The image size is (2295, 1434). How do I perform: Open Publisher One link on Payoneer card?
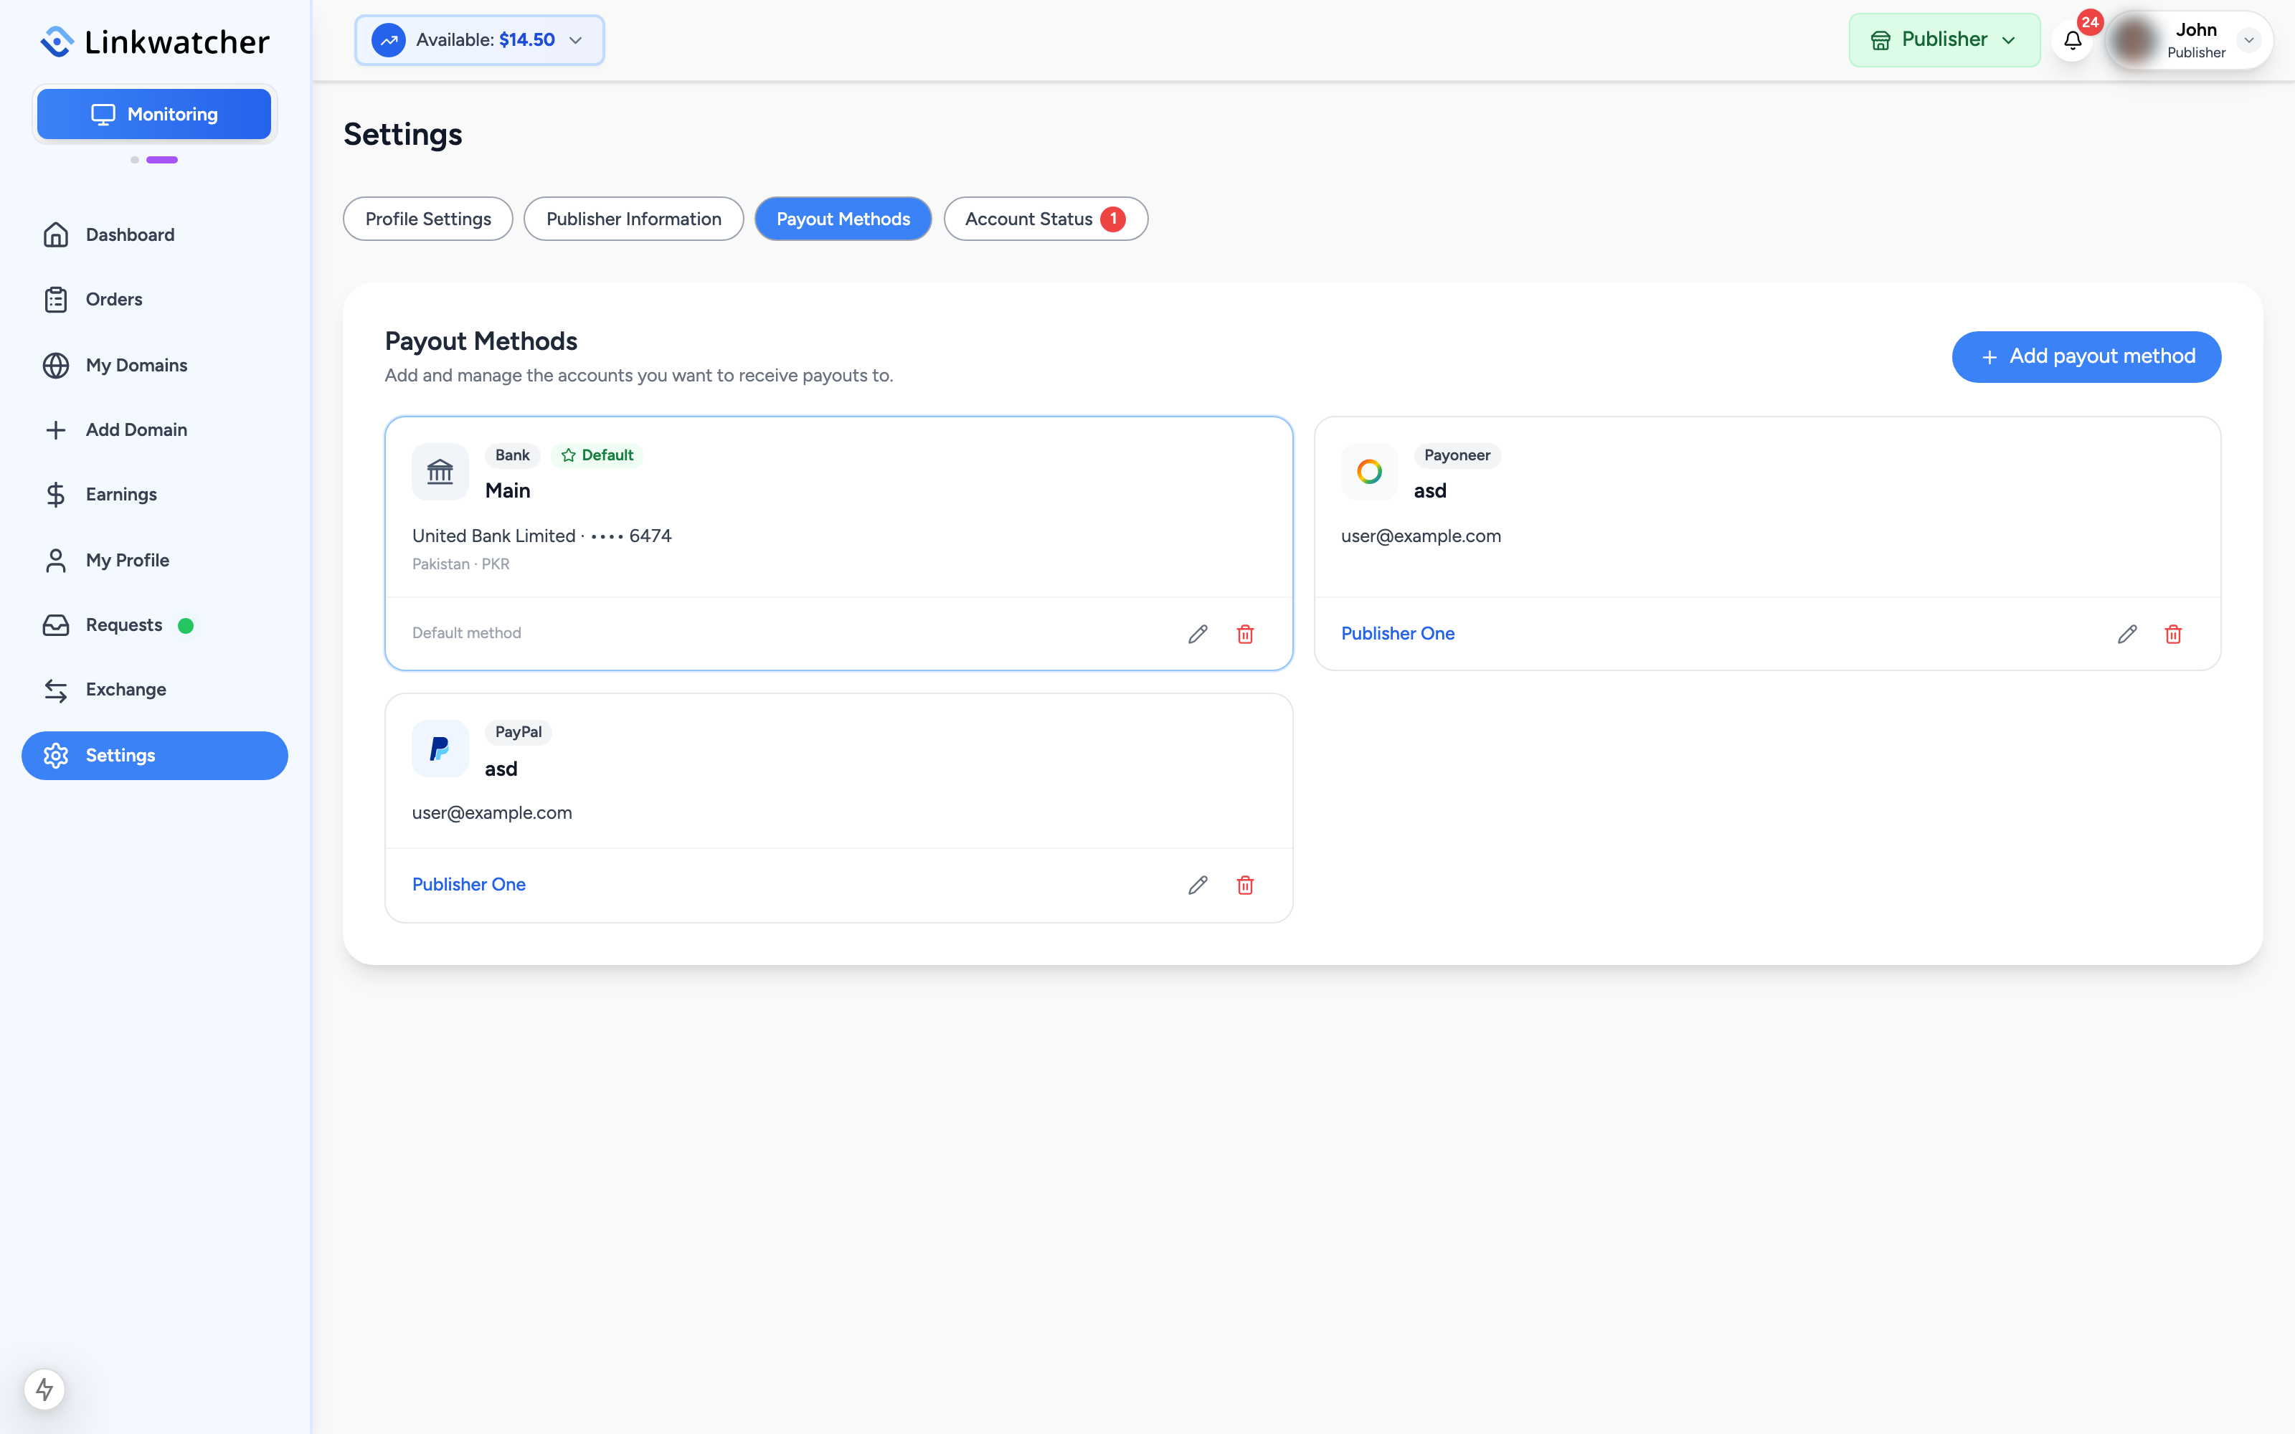[x=1397, y=634]
